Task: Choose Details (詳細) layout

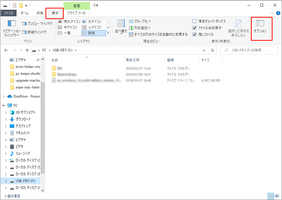Action: [93, 33]
